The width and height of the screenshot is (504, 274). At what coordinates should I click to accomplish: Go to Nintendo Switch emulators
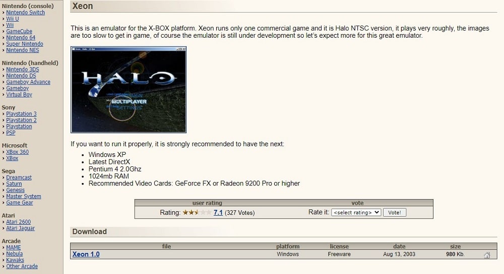(25, 13)
